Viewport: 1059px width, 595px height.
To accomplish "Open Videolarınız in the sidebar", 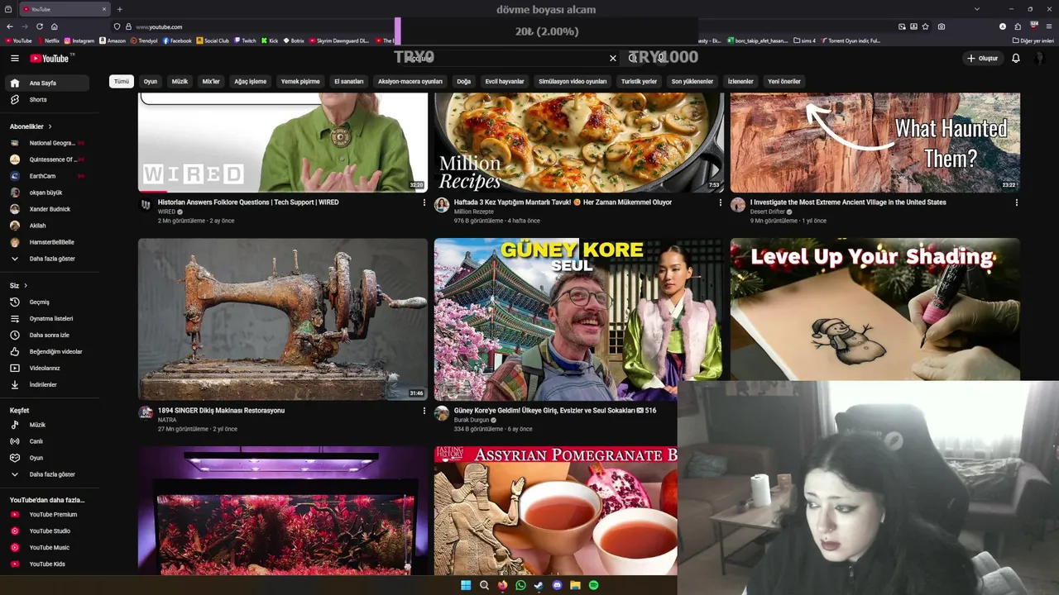I will 46,368.
